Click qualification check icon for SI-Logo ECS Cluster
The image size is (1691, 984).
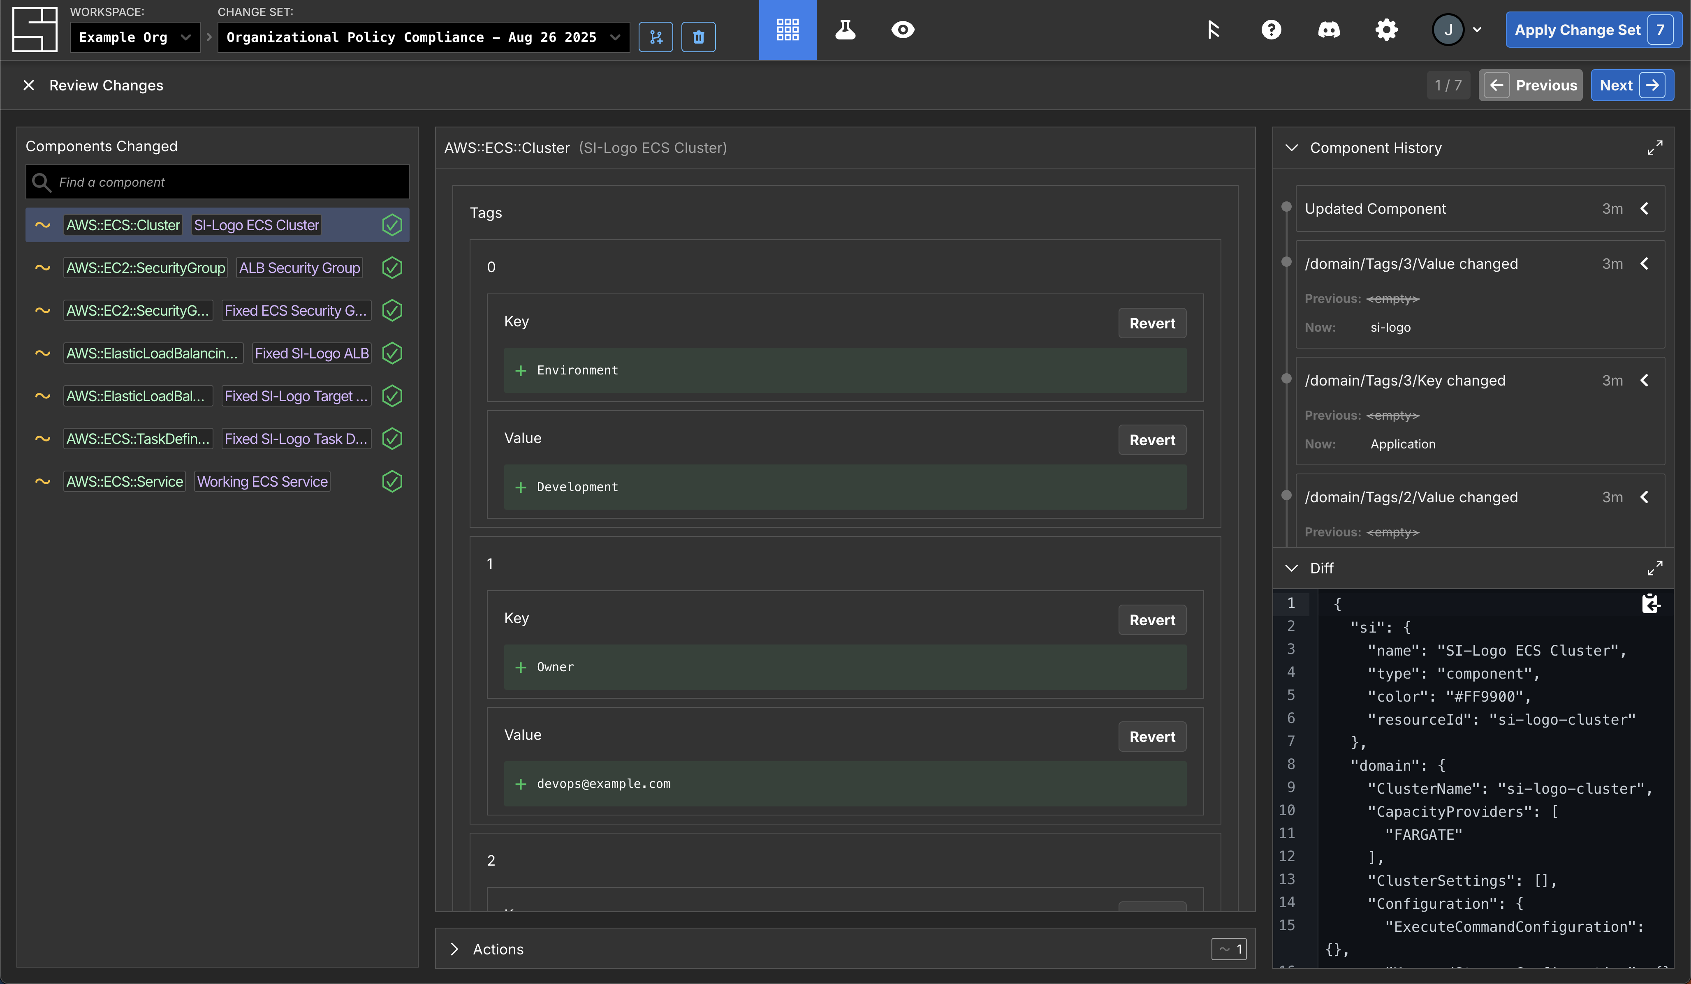point(392,225)
